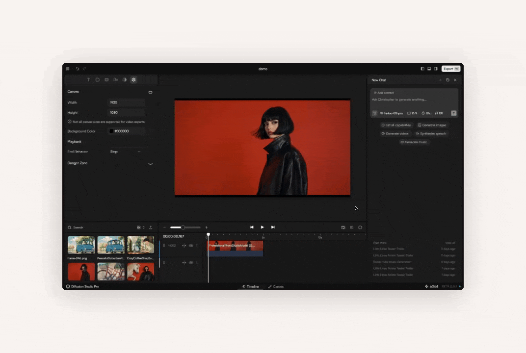Select the Shape tool in the toolbar
The image size is (526, 353).
[x=98, y=80]
